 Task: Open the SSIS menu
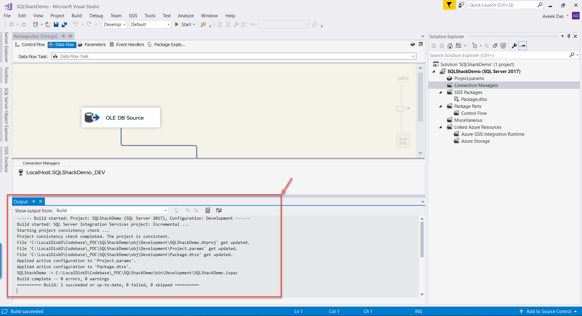pyautogui.click(x=133, y=16)
